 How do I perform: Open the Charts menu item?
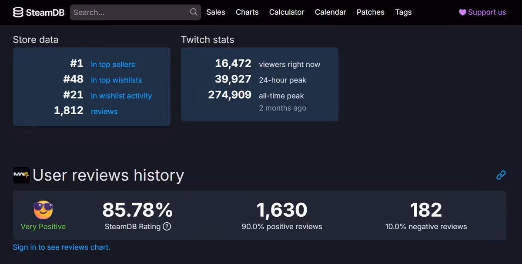point(247,12)
